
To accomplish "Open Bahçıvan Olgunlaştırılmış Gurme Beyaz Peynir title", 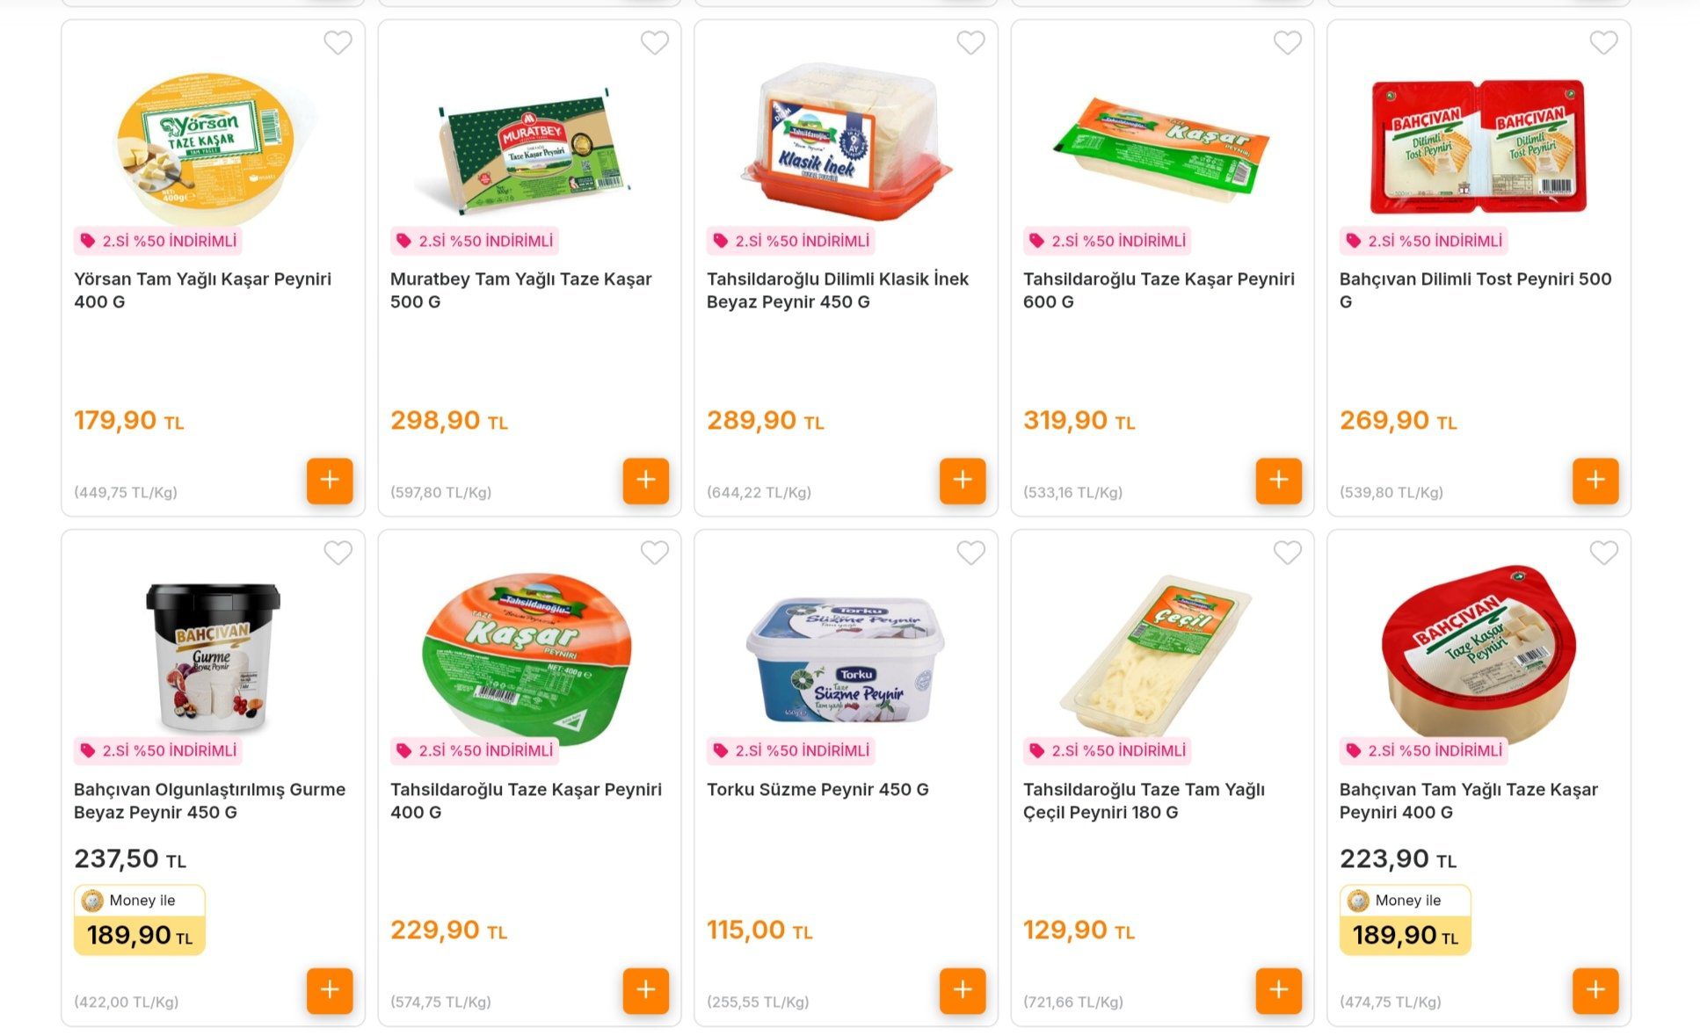I will [209, 800].
